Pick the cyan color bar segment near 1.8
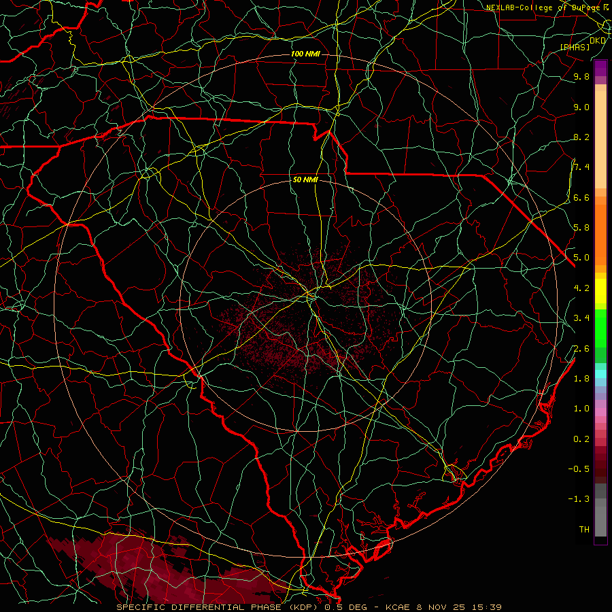612x612 pixels. coord(600,374)
